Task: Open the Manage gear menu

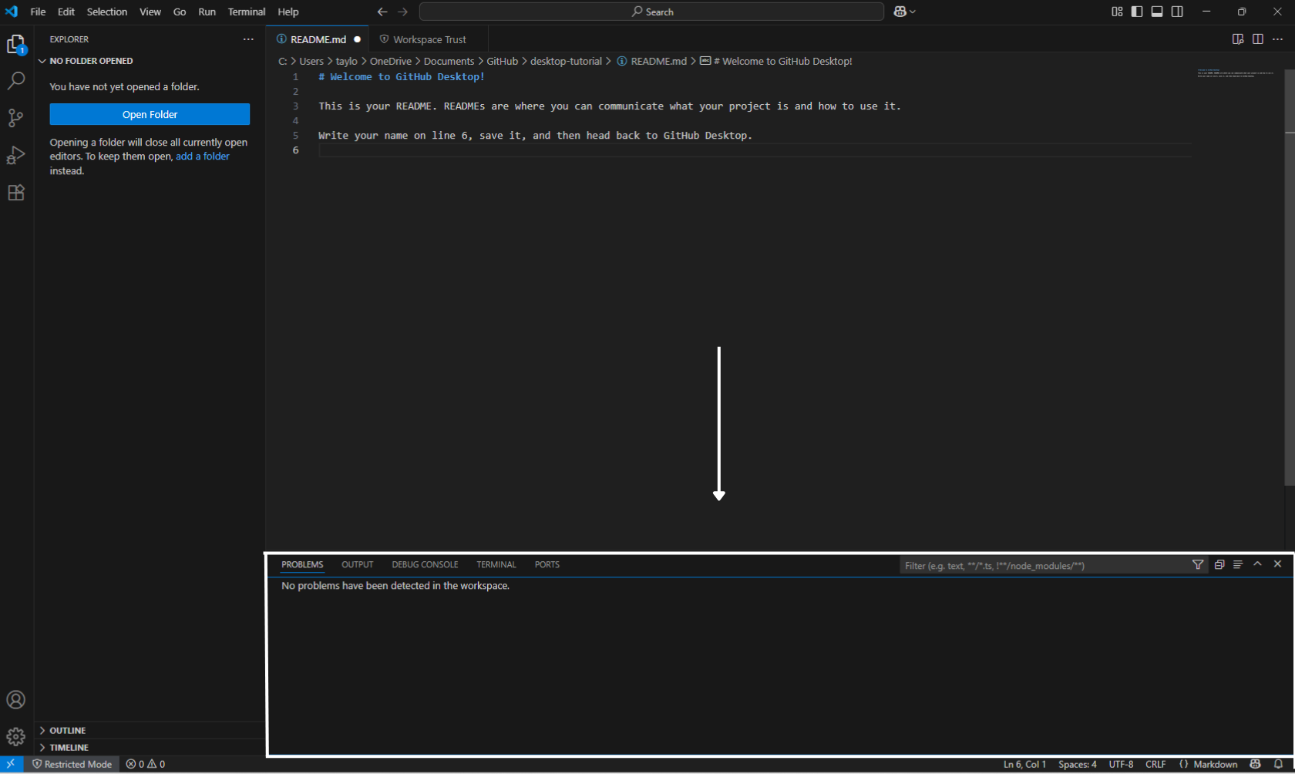Action: tap(16, 737)
